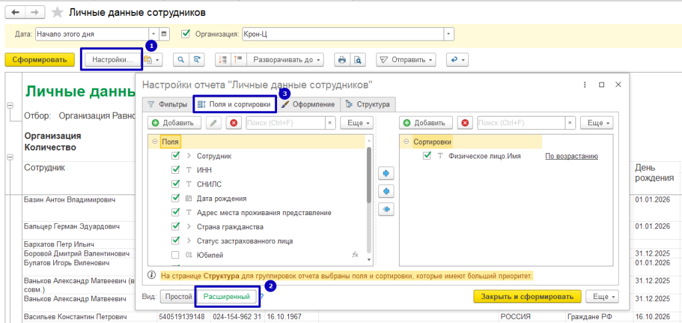This screenshot has height=323, width=682.
Task: Click the pencil edit icon in fields panel
Action: tap(214, 123)
